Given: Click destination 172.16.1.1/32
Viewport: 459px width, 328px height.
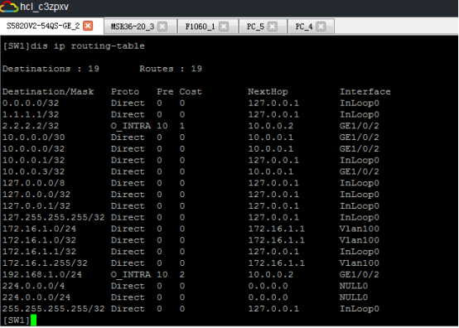Looking at the screenshot, I should 39,251.
